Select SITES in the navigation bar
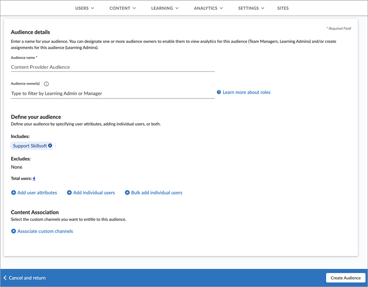Viewport: 368px width, 287px height. [283, 8]
